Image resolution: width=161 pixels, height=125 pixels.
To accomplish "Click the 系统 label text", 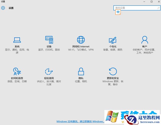I will pyautogui.click(x=17, y=46).
